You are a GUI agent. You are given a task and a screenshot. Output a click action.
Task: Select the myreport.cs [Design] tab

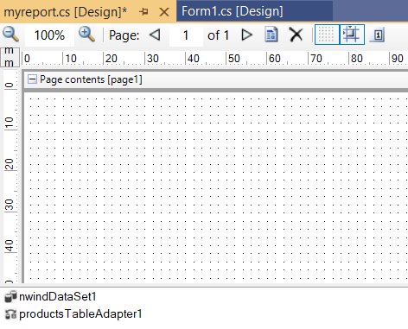[x=66, y=12]
